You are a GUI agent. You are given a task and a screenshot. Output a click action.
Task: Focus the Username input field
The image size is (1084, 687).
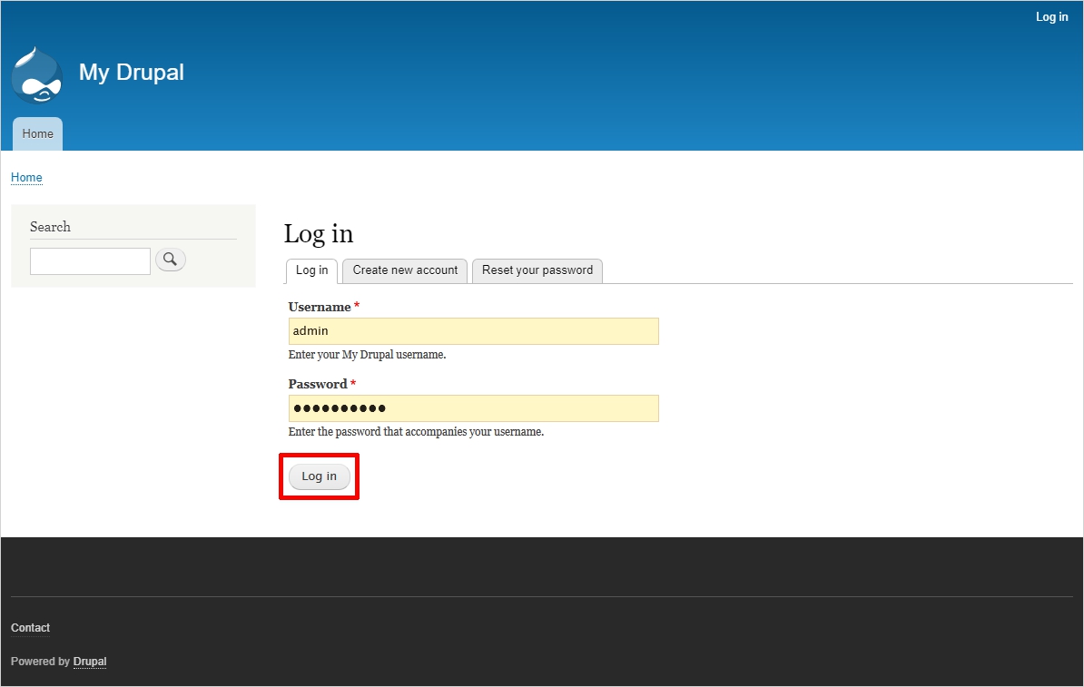pos(473,331)
